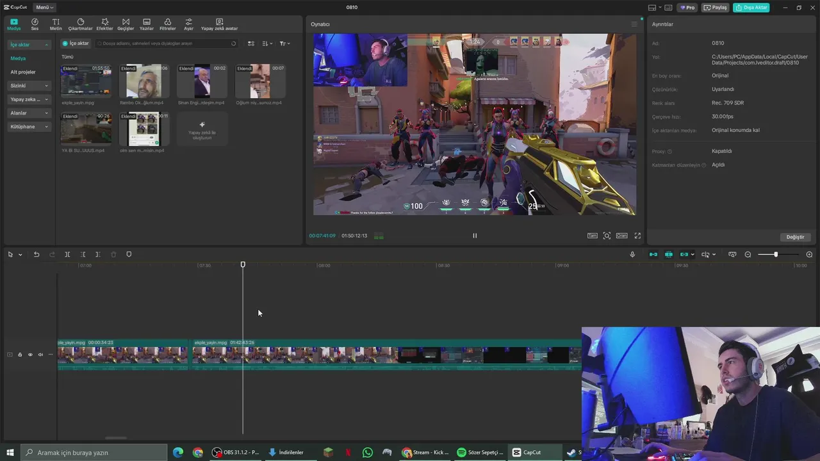
Task: Open the keyboard shortcuts icon
Action: point(668,8)
